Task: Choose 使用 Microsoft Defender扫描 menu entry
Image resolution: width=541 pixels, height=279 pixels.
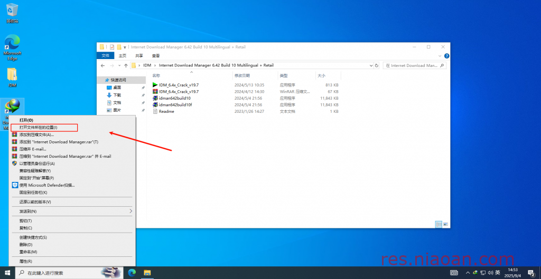Action: point(72,185)
